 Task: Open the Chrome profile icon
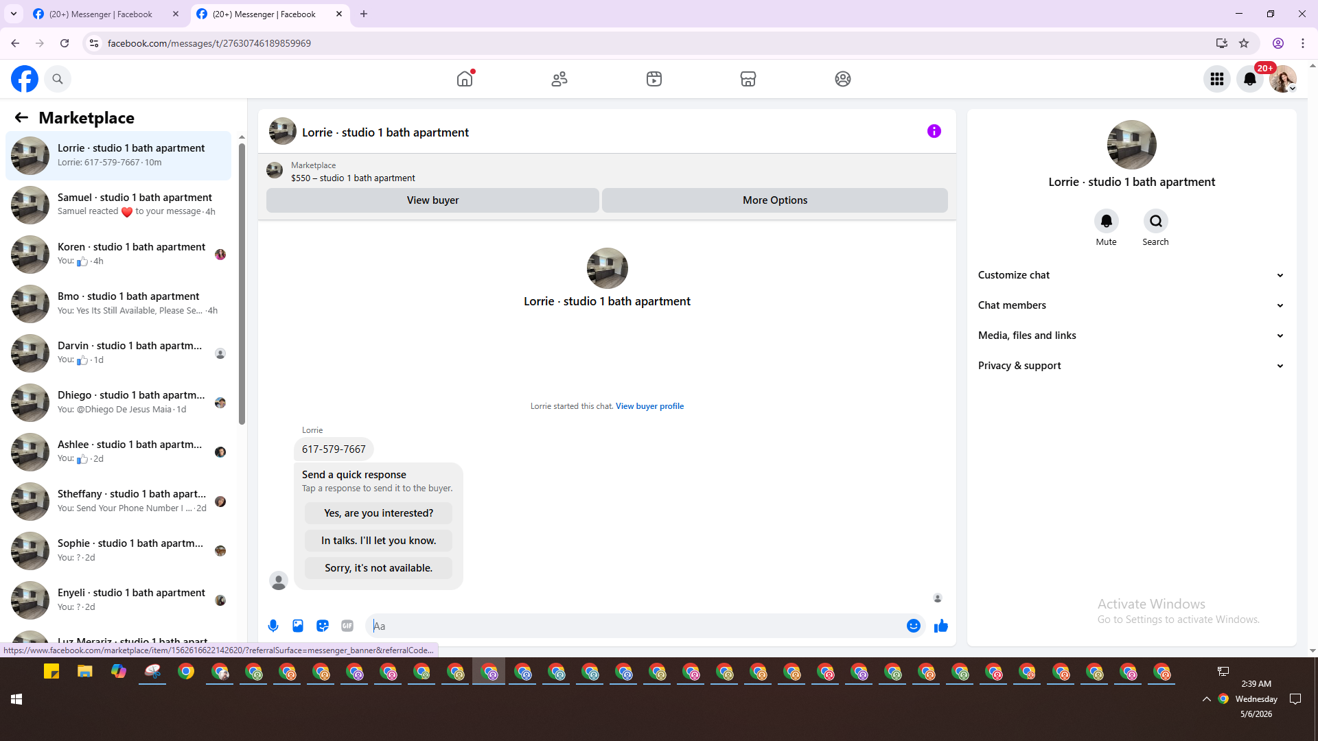pos(1278,43)
